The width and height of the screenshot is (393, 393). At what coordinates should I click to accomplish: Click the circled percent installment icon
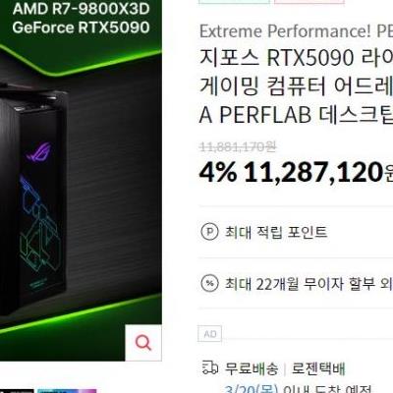point(209,283)
